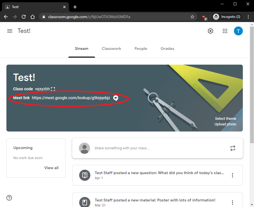This screenshot has width=254, height=207.
Task: View site security lock info
Action: point(43,17)
